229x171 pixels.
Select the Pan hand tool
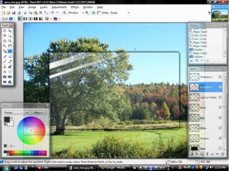(10, 46)
